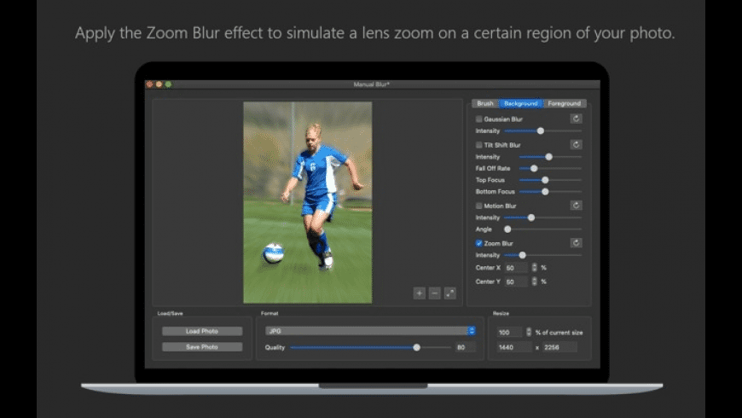Click the Center Y value field

click(516, 282)
